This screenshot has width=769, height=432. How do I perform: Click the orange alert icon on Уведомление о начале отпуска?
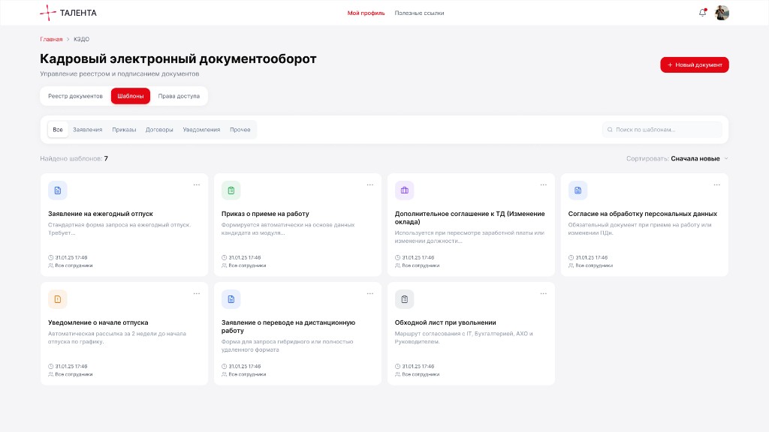click(57, 299)
